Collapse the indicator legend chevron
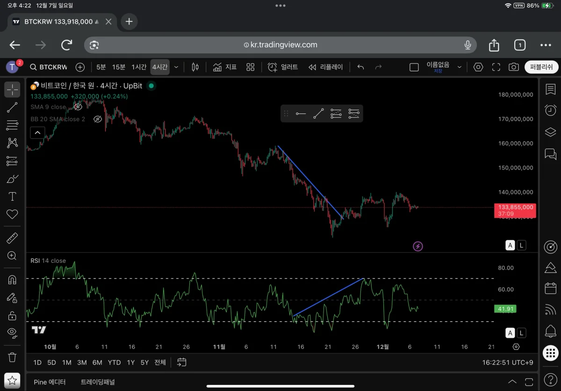The image size is (561, 391). [37, 133]
